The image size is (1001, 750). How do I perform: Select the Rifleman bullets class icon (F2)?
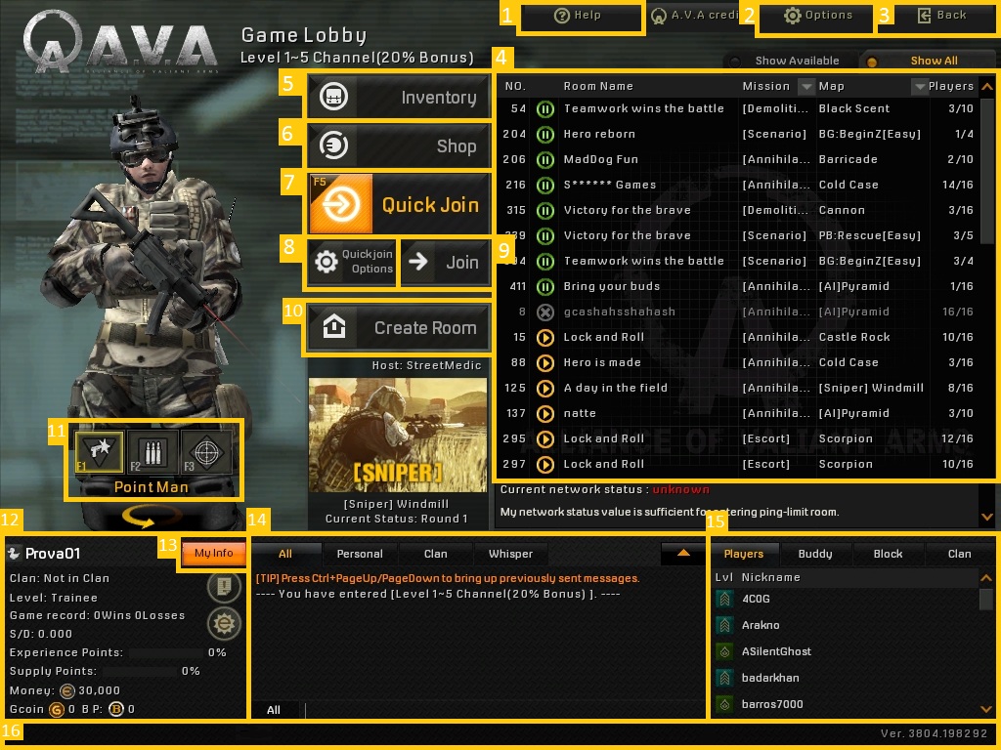click(x=152, y=452)
